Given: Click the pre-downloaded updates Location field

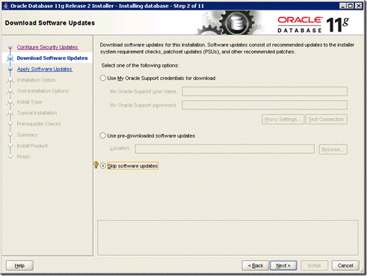Looking at the screenshot, I should (225, 149).
